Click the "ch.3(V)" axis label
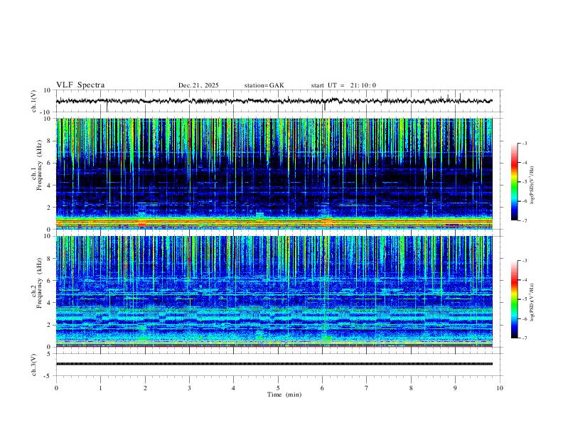The image size is (563, 435). (34, 365)
